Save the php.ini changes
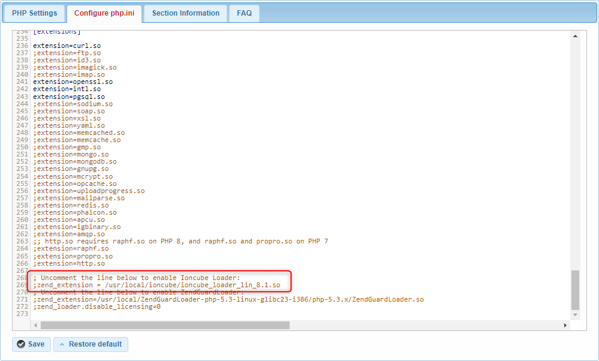The height and width of the screenshot is (361, 599). click(x=31, y=344)
